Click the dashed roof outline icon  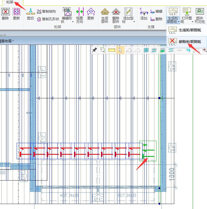coord(137,50)
